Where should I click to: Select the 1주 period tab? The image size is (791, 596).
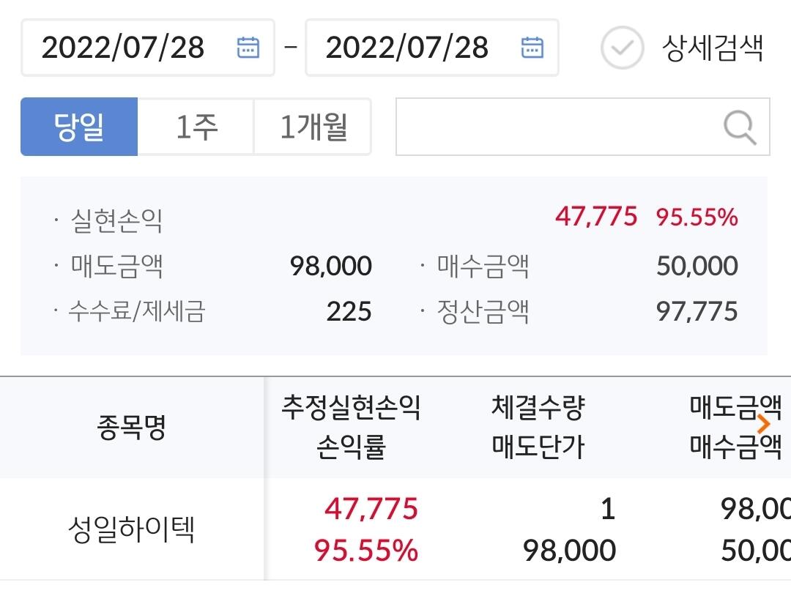coord(196,127)
